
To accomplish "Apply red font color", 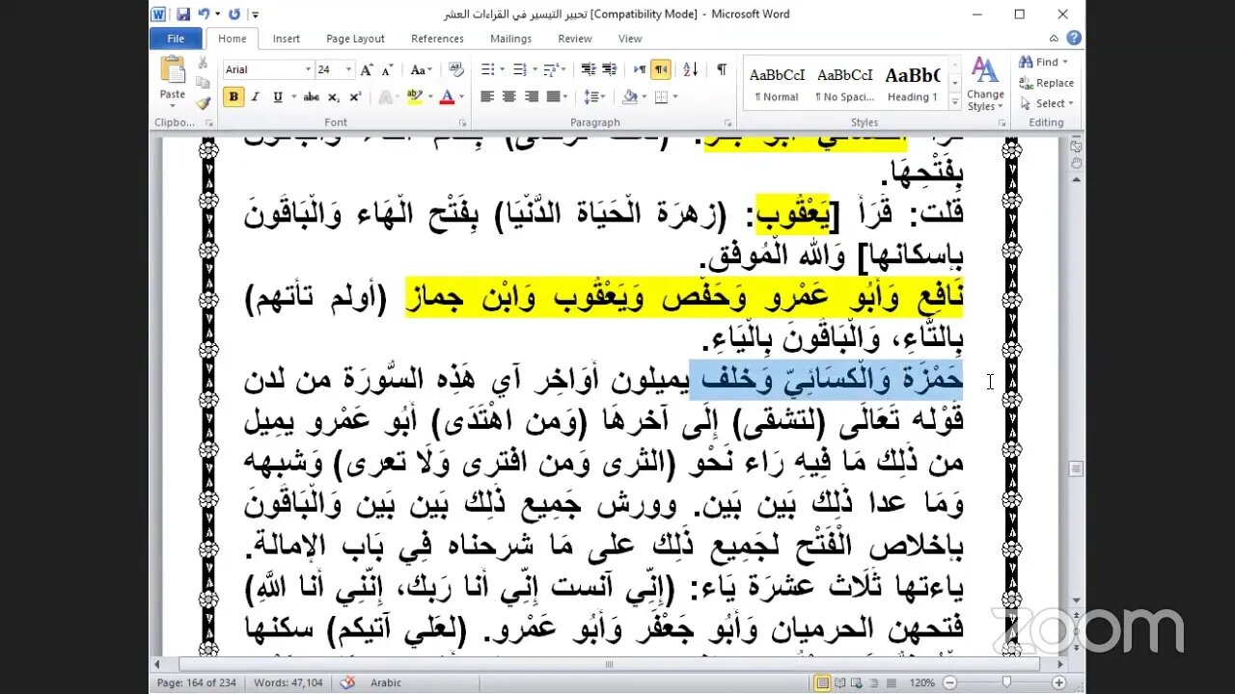I will pos(446,96).
